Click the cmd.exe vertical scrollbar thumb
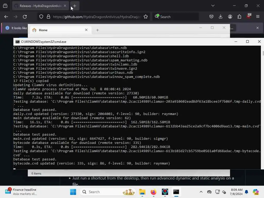 [x=263, y=53]
